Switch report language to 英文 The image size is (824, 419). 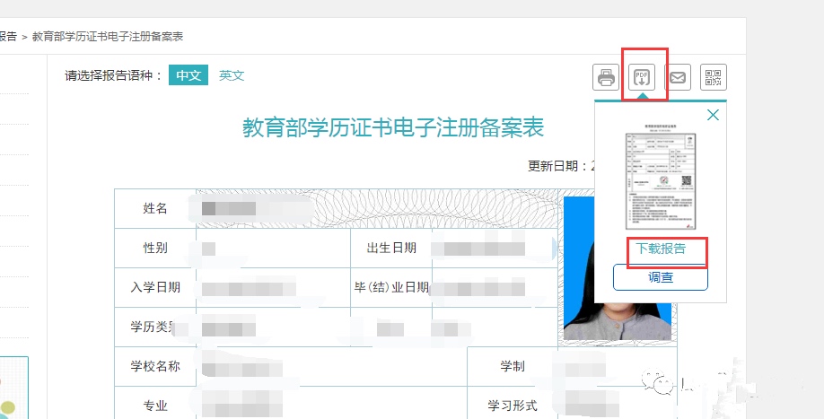(x=232, y=75)
